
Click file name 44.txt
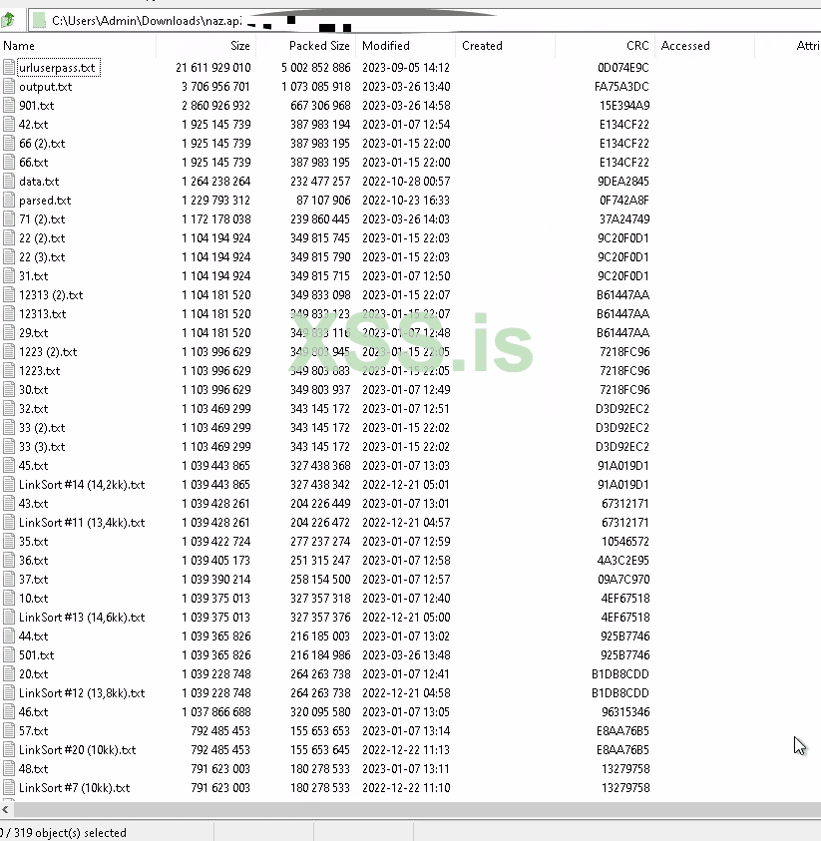(33, 636)
